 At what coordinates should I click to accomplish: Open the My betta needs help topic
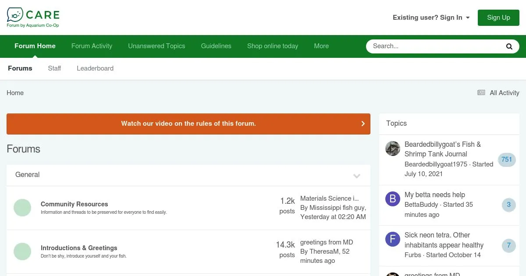[434, 195]
